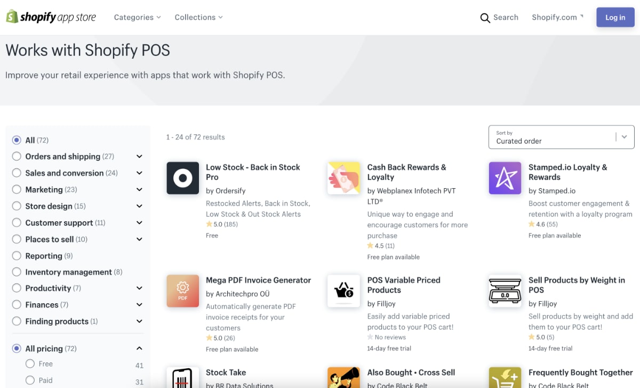
Task: Click the 5.0 (185) rating for Low Stock
Action: click(222, 224)
